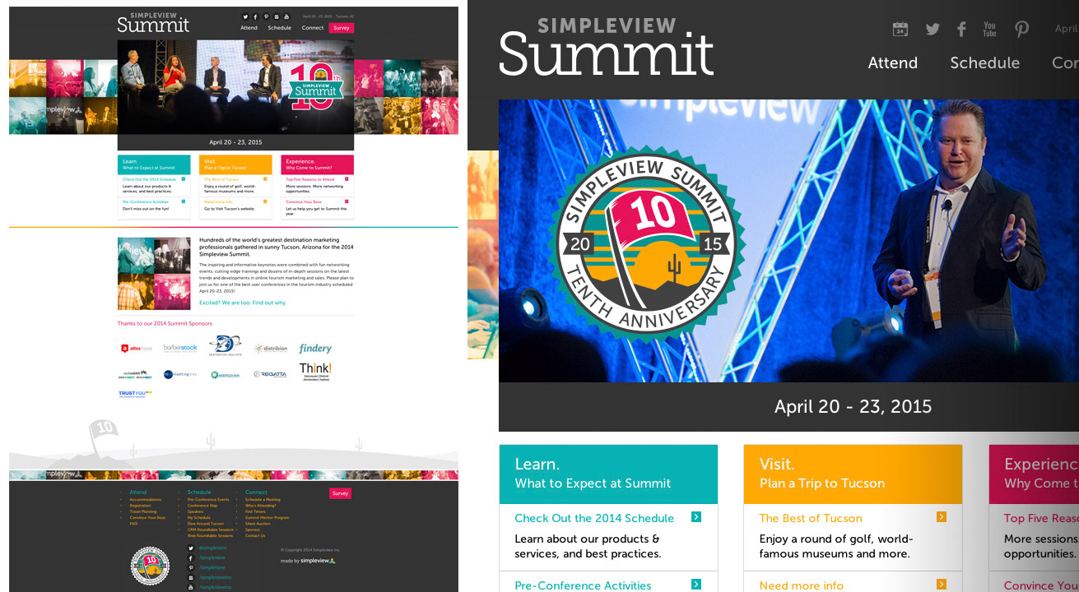Click the large Tenth Anniversary badge on hero

(x=647, y=245)
